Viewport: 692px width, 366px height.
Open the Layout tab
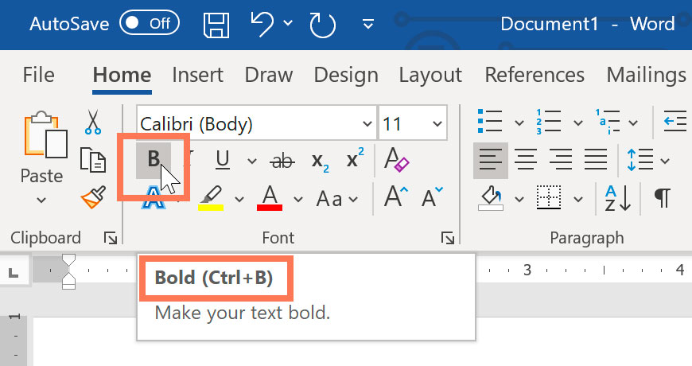pos(430,75)
